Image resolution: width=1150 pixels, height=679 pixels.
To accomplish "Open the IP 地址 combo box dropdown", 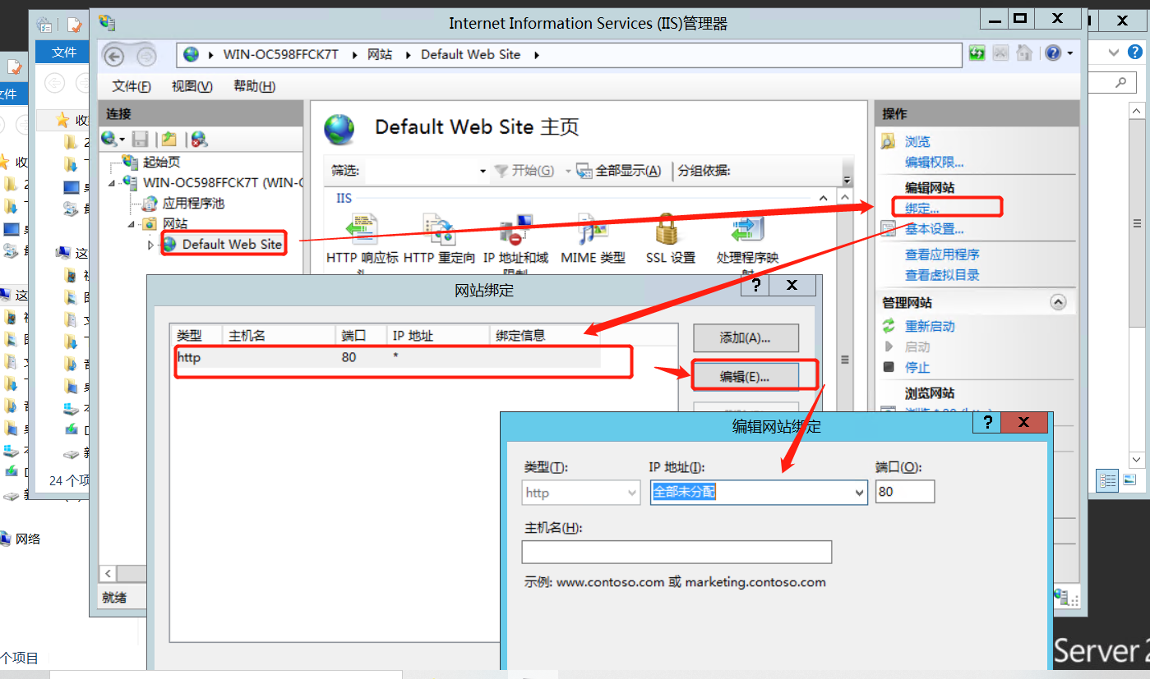I will pyautogui.click(x=860, y=493).
